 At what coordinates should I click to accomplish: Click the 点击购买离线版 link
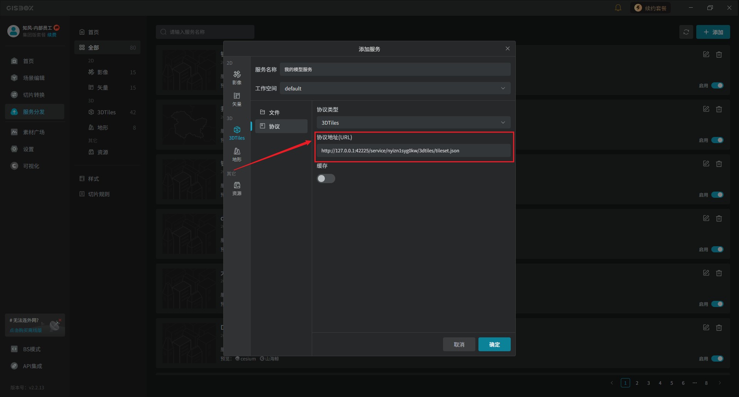[x=26, y=330]
